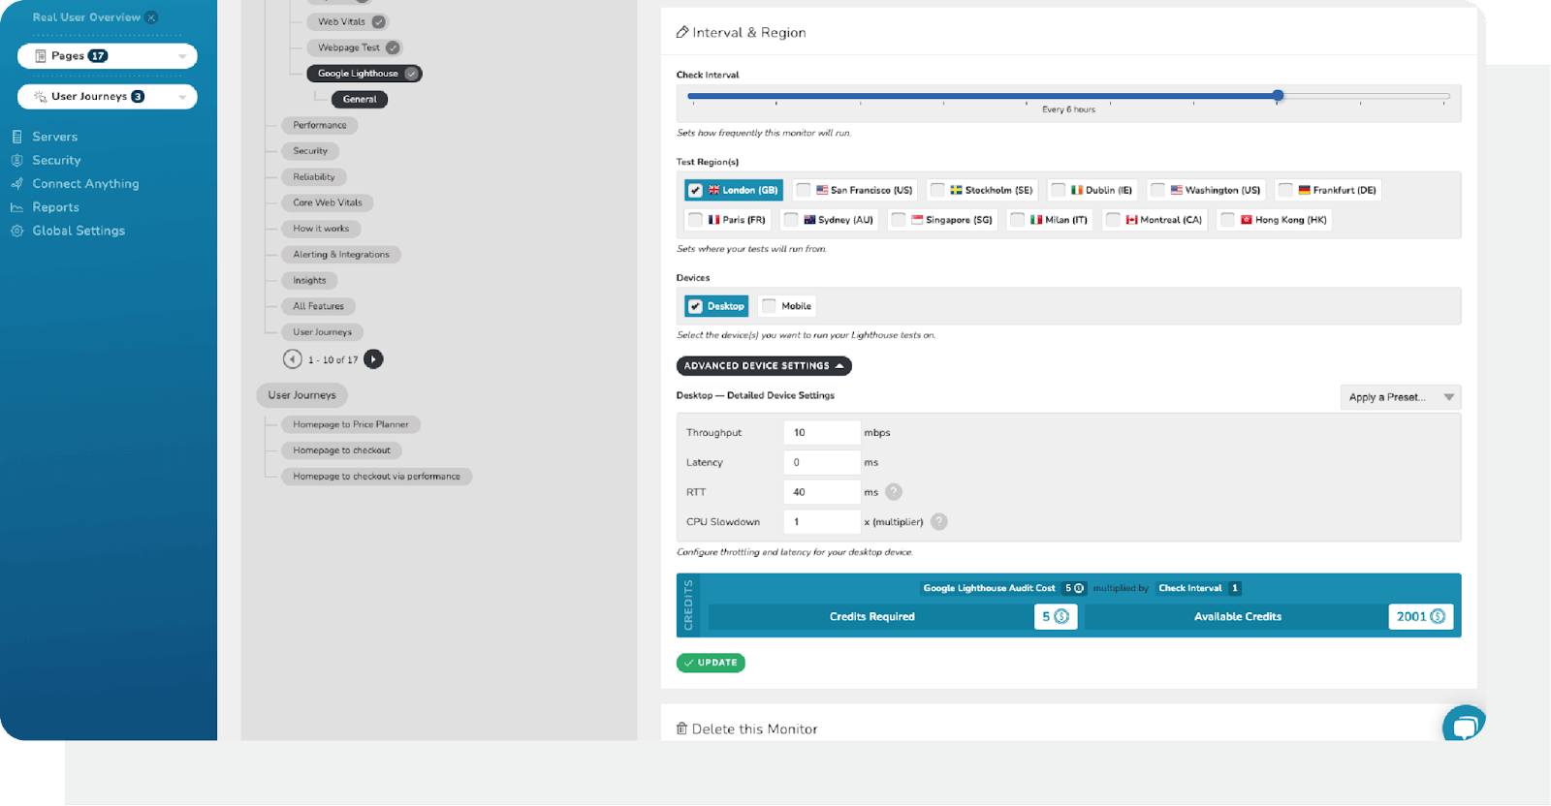Enable the San Francisco (US) region

click(804, 190)
